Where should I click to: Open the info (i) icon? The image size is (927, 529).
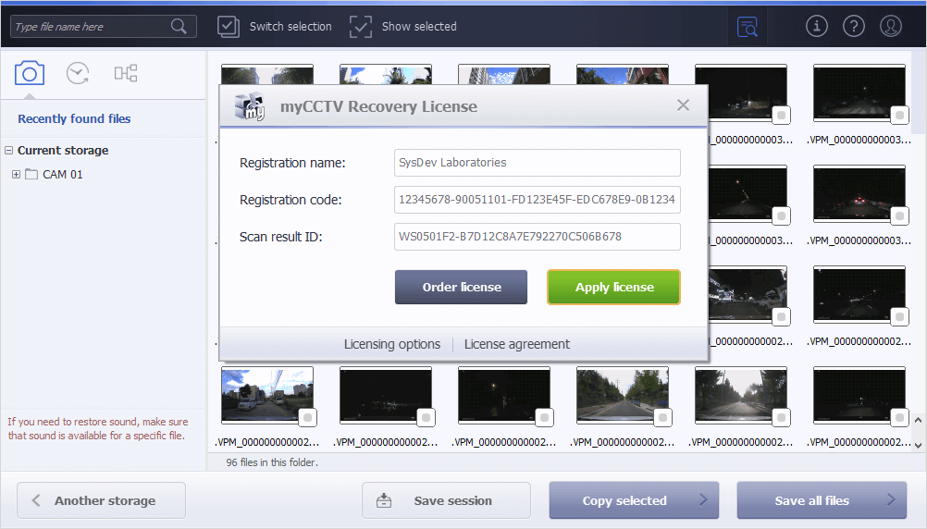[817, 26]
